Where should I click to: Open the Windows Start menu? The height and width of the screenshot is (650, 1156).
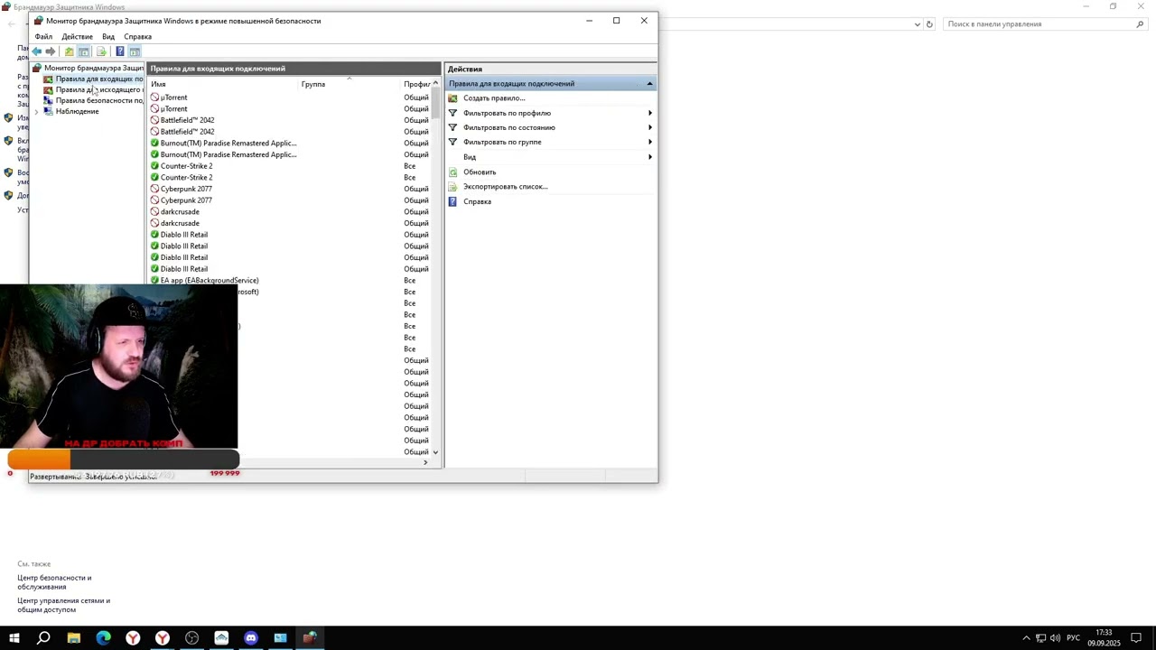click(14, 638)
